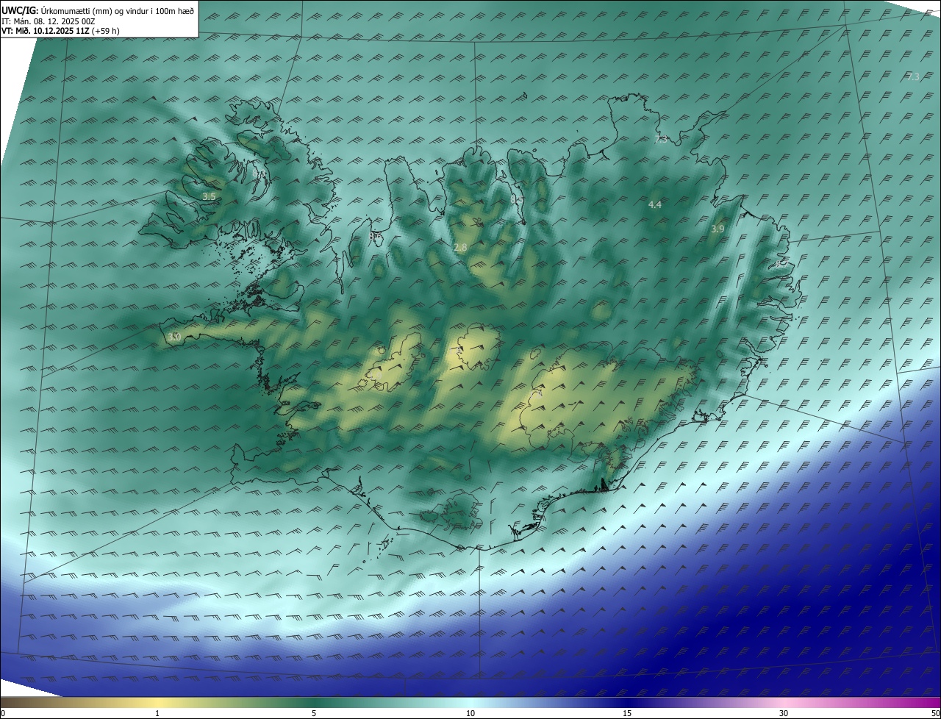The image size is (941, 719).
Task: Click the 'UWC/IG: Úrkomumætti (mm)' title line
Action: (99, 10)
